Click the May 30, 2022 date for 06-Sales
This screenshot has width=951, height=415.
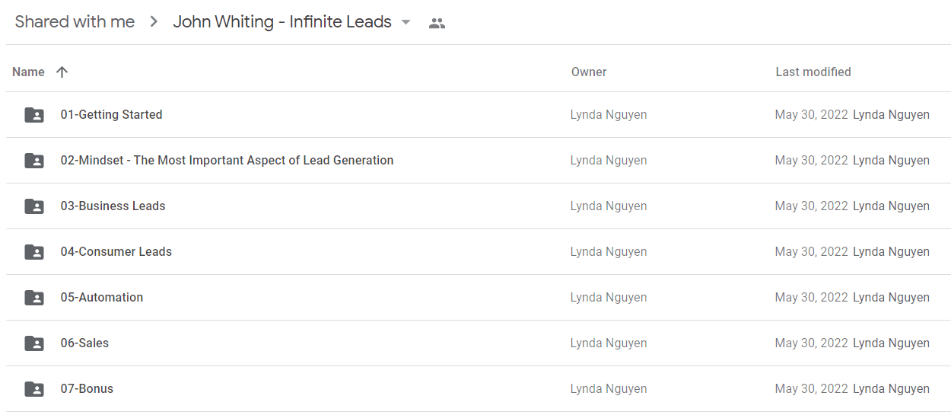pyautogui.click(x=811, y=343)
